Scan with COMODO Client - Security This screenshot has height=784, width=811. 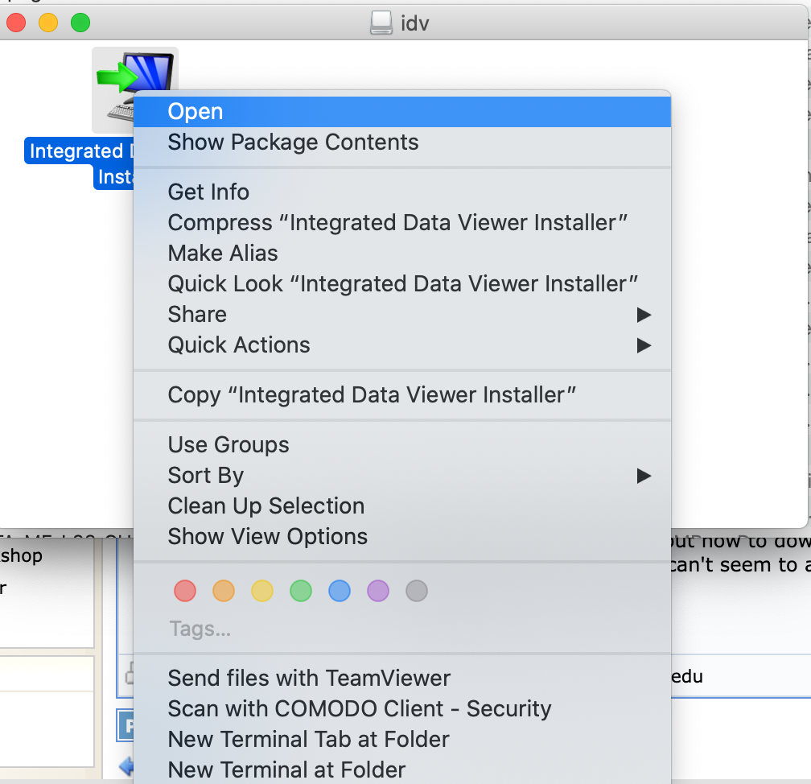click(359, 709)
